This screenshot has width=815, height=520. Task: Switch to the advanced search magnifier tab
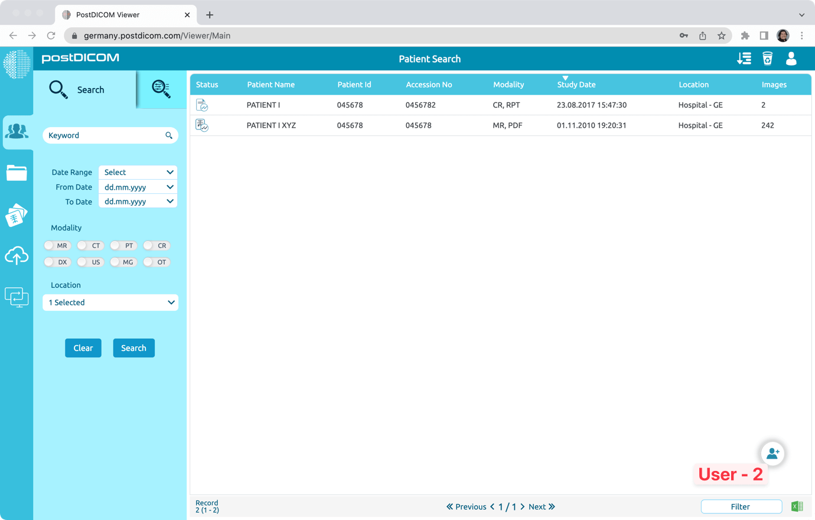point(161,89)
